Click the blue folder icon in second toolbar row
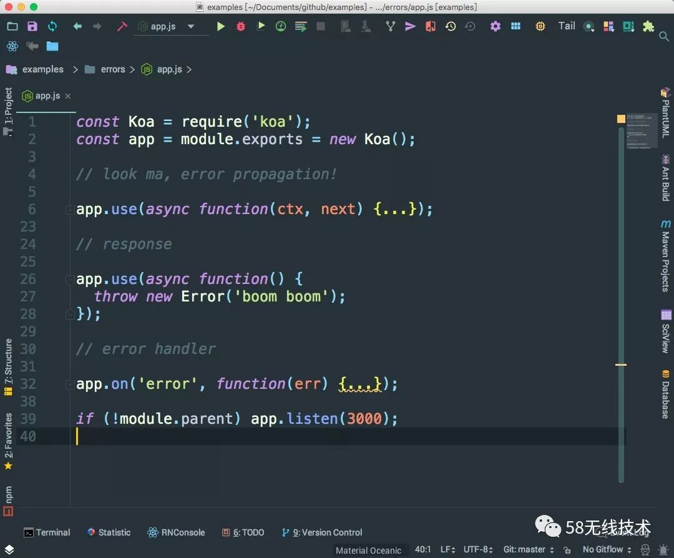This screenshot has height=558, width=674. coord(52,46)
